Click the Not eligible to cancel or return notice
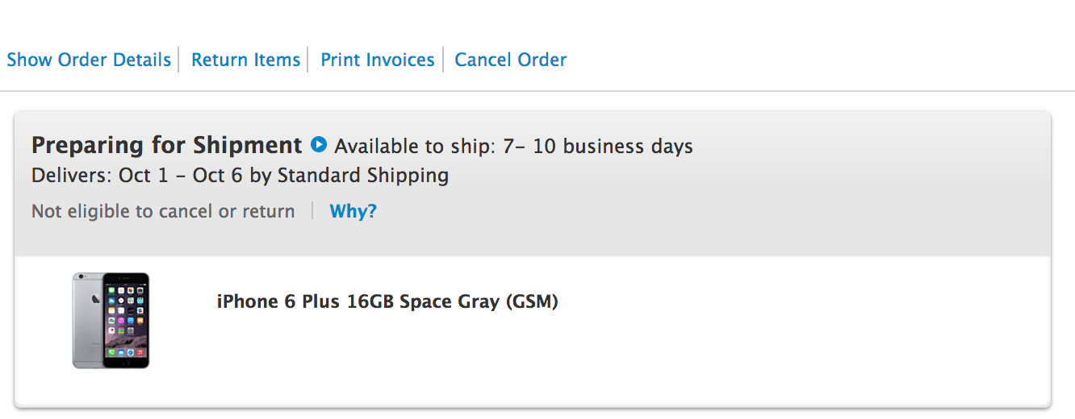 pos(163,211)
